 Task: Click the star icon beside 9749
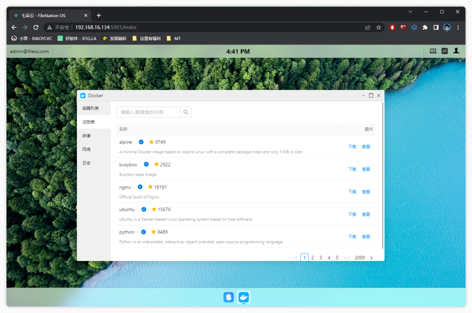151,142
